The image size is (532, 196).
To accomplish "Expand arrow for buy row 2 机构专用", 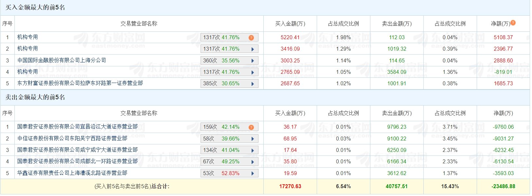I will (253, 49).
